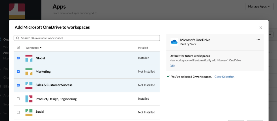Viewport: 277px width, 121px height.
Task: Click the Global workspace icon
Action: pos(29,58)
